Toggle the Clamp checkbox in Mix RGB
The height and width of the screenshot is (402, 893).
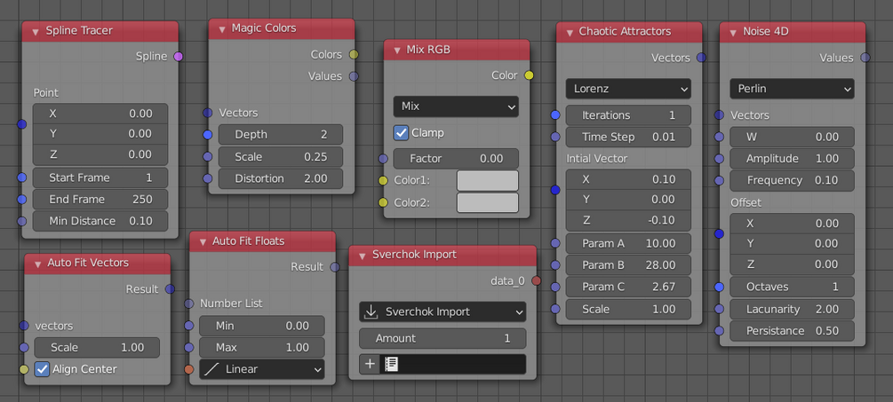[401, 133]
